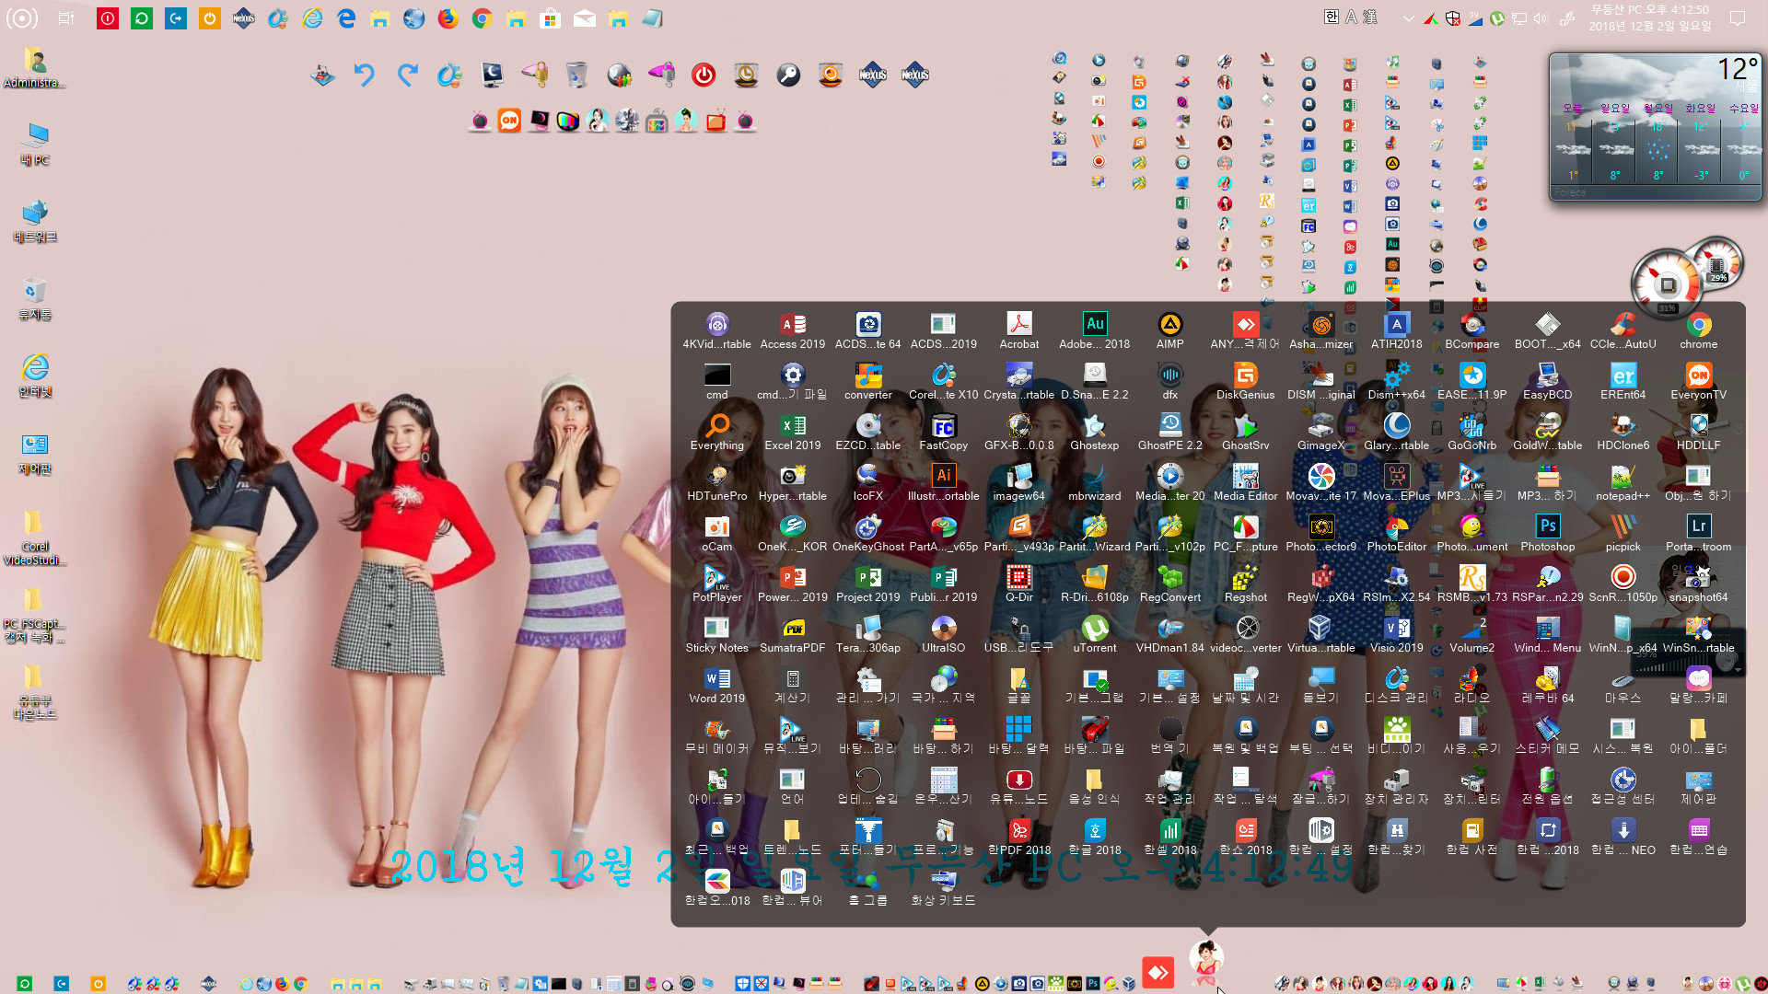The width and height of the screenshot is (1768, 994).
Task: Launch Access 2019 from the panel
Action: 792,330
